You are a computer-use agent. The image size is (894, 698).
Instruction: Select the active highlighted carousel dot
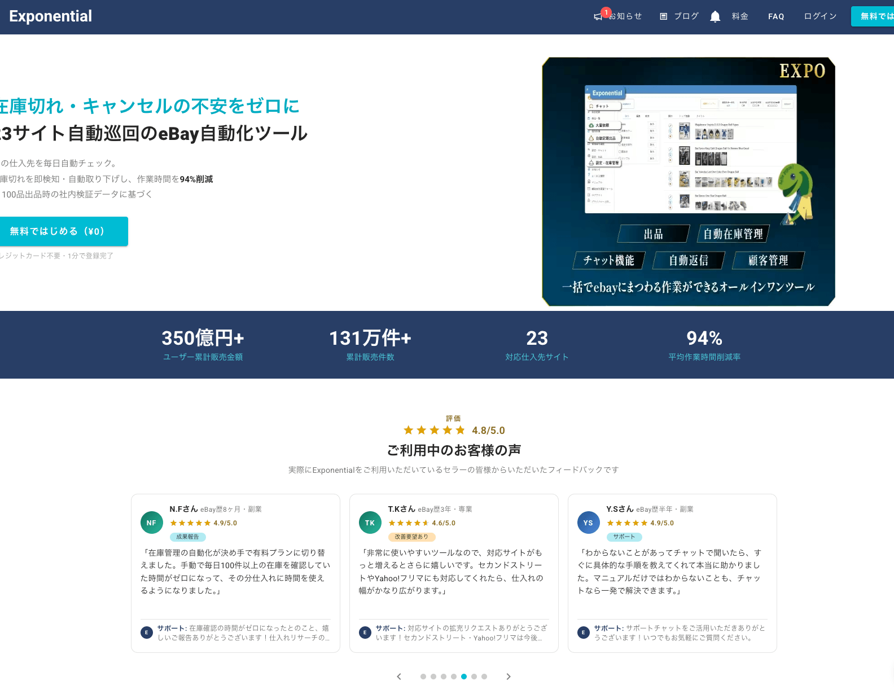[x=464, y=677]
